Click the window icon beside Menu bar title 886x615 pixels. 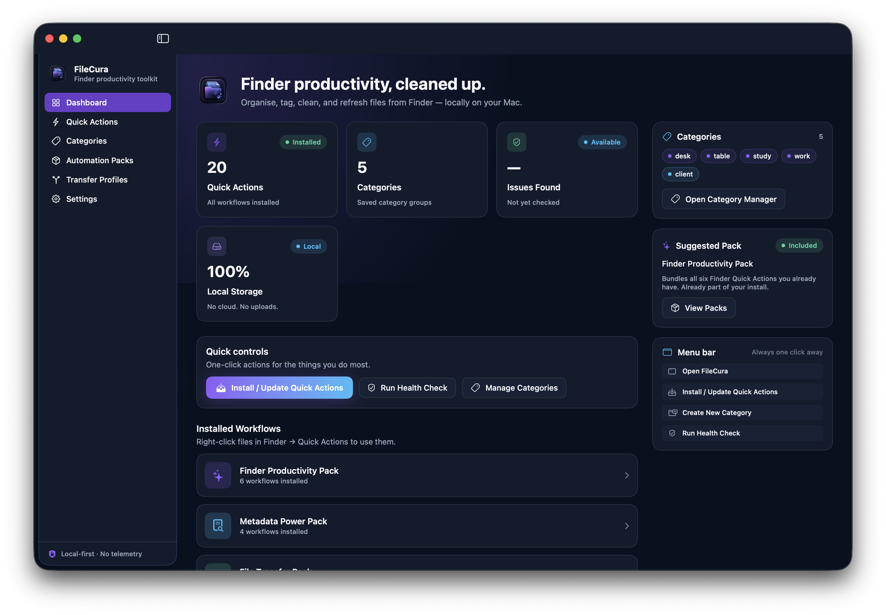tap(667, 352)
